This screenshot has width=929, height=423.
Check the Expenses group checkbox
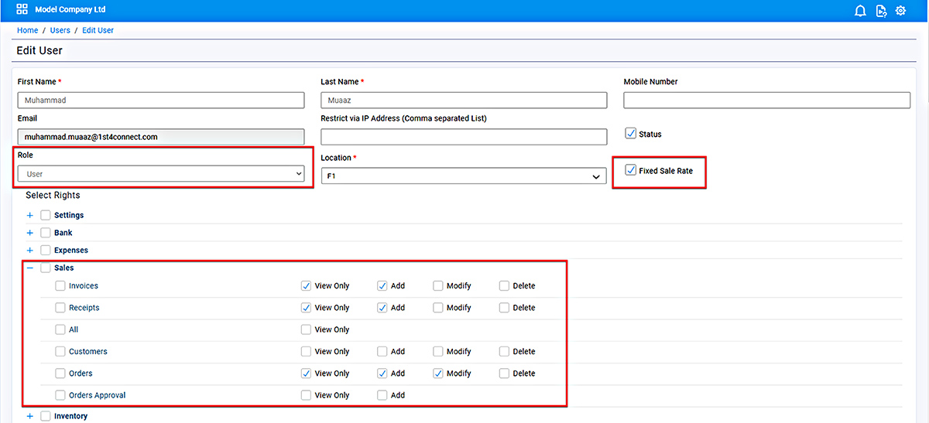tap(46, 251)
